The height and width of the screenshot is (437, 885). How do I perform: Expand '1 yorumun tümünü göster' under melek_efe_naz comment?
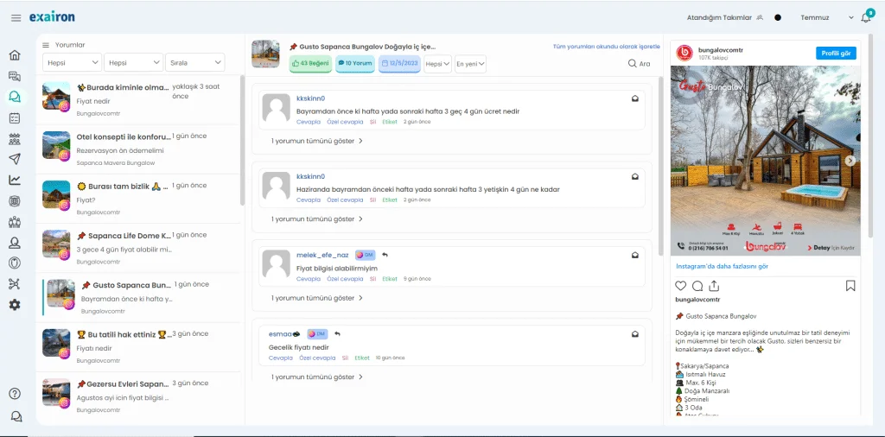click(x=316, y=298)
